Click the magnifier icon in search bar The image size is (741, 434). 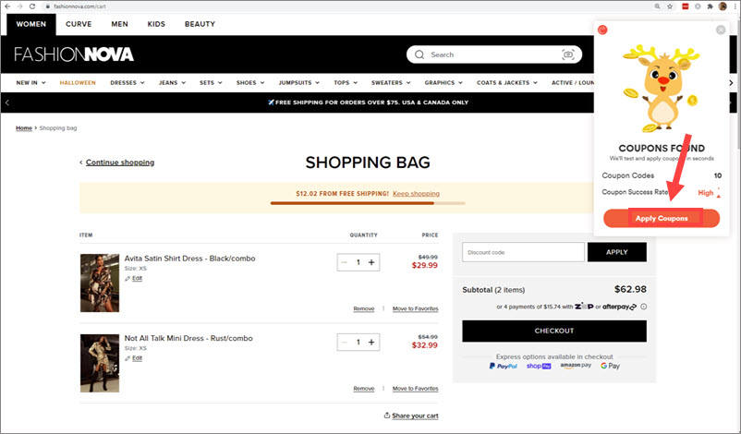tap(419, 54)
